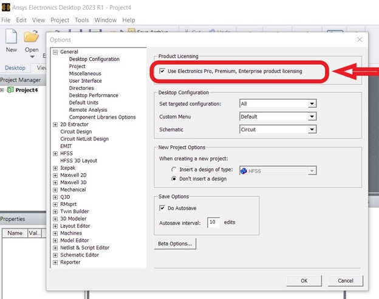
Task: Click the OK button
Action: (x=304, y=281)
